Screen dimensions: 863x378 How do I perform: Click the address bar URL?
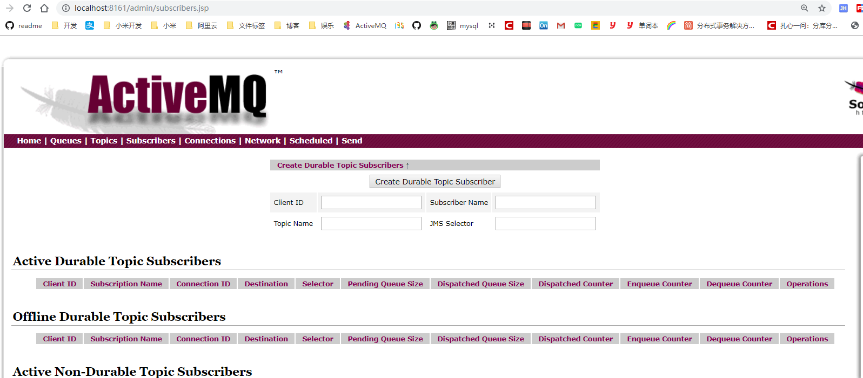point(142,8)
